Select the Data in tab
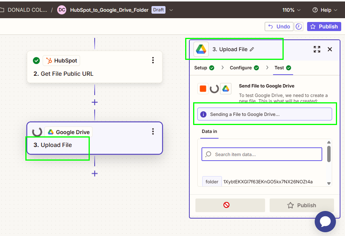Viewport: 345px width, 236px height. tap(209, 131)
